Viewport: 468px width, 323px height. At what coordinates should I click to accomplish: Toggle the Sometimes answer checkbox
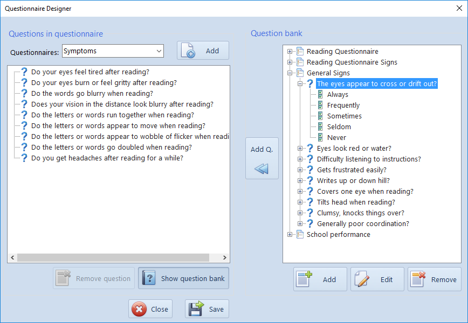point(320,116)
